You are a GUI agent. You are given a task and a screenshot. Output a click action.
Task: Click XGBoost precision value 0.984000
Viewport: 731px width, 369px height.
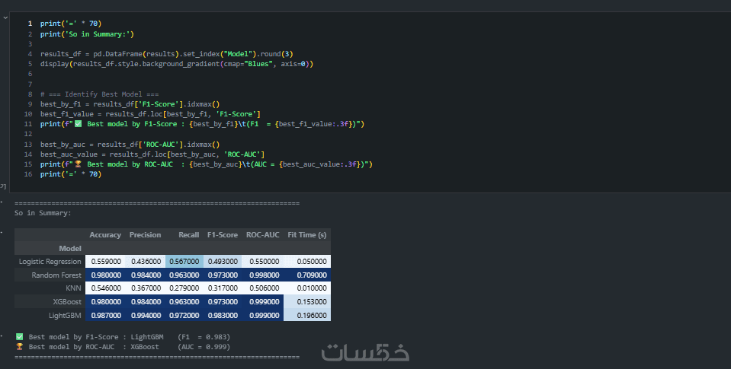click(x=146, y=301)
